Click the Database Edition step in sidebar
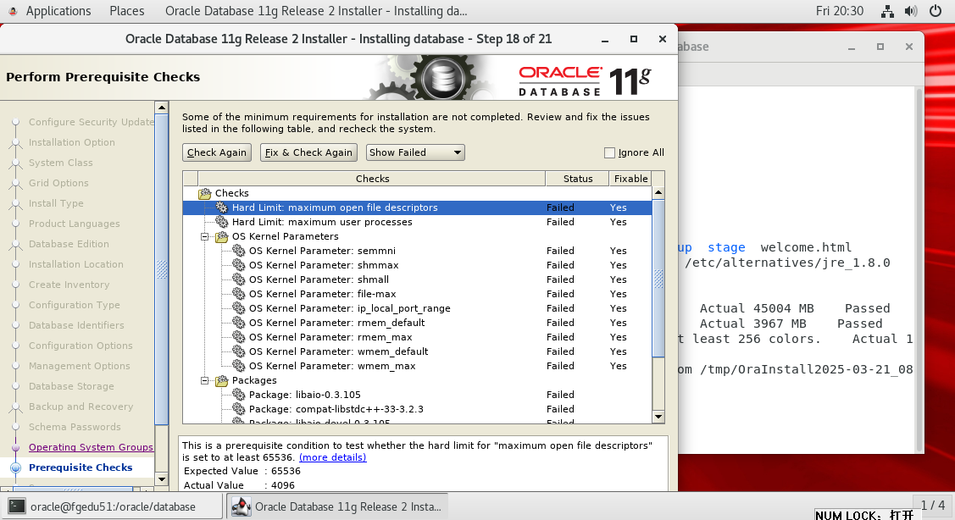Screen dimensions: 955x520 coord(69,244)
